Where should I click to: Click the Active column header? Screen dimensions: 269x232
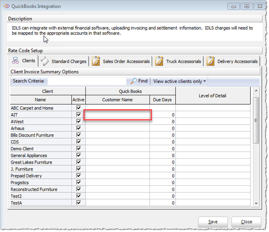click(x=79, y=100)
